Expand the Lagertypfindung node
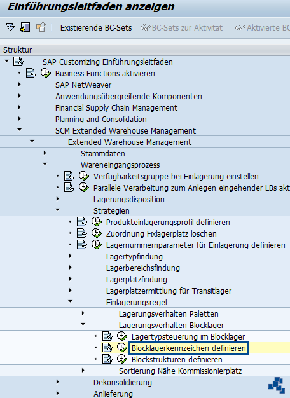The image size is (290, 398). tap(71, 256)
